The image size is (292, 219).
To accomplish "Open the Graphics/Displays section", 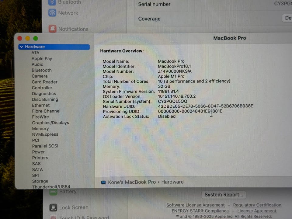I will coord(50,123).
